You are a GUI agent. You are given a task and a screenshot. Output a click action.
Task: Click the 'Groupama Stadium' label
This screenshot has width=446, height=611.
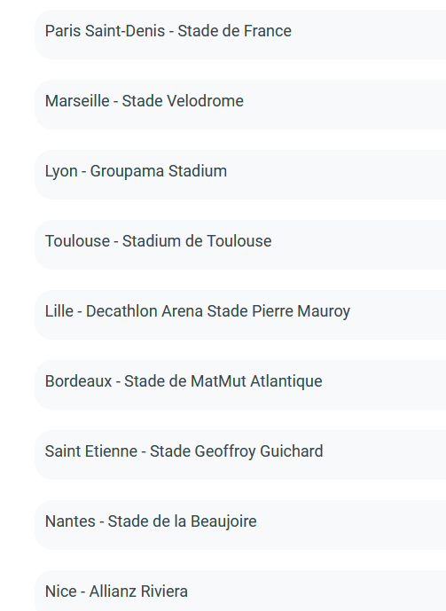pos(159,171)
